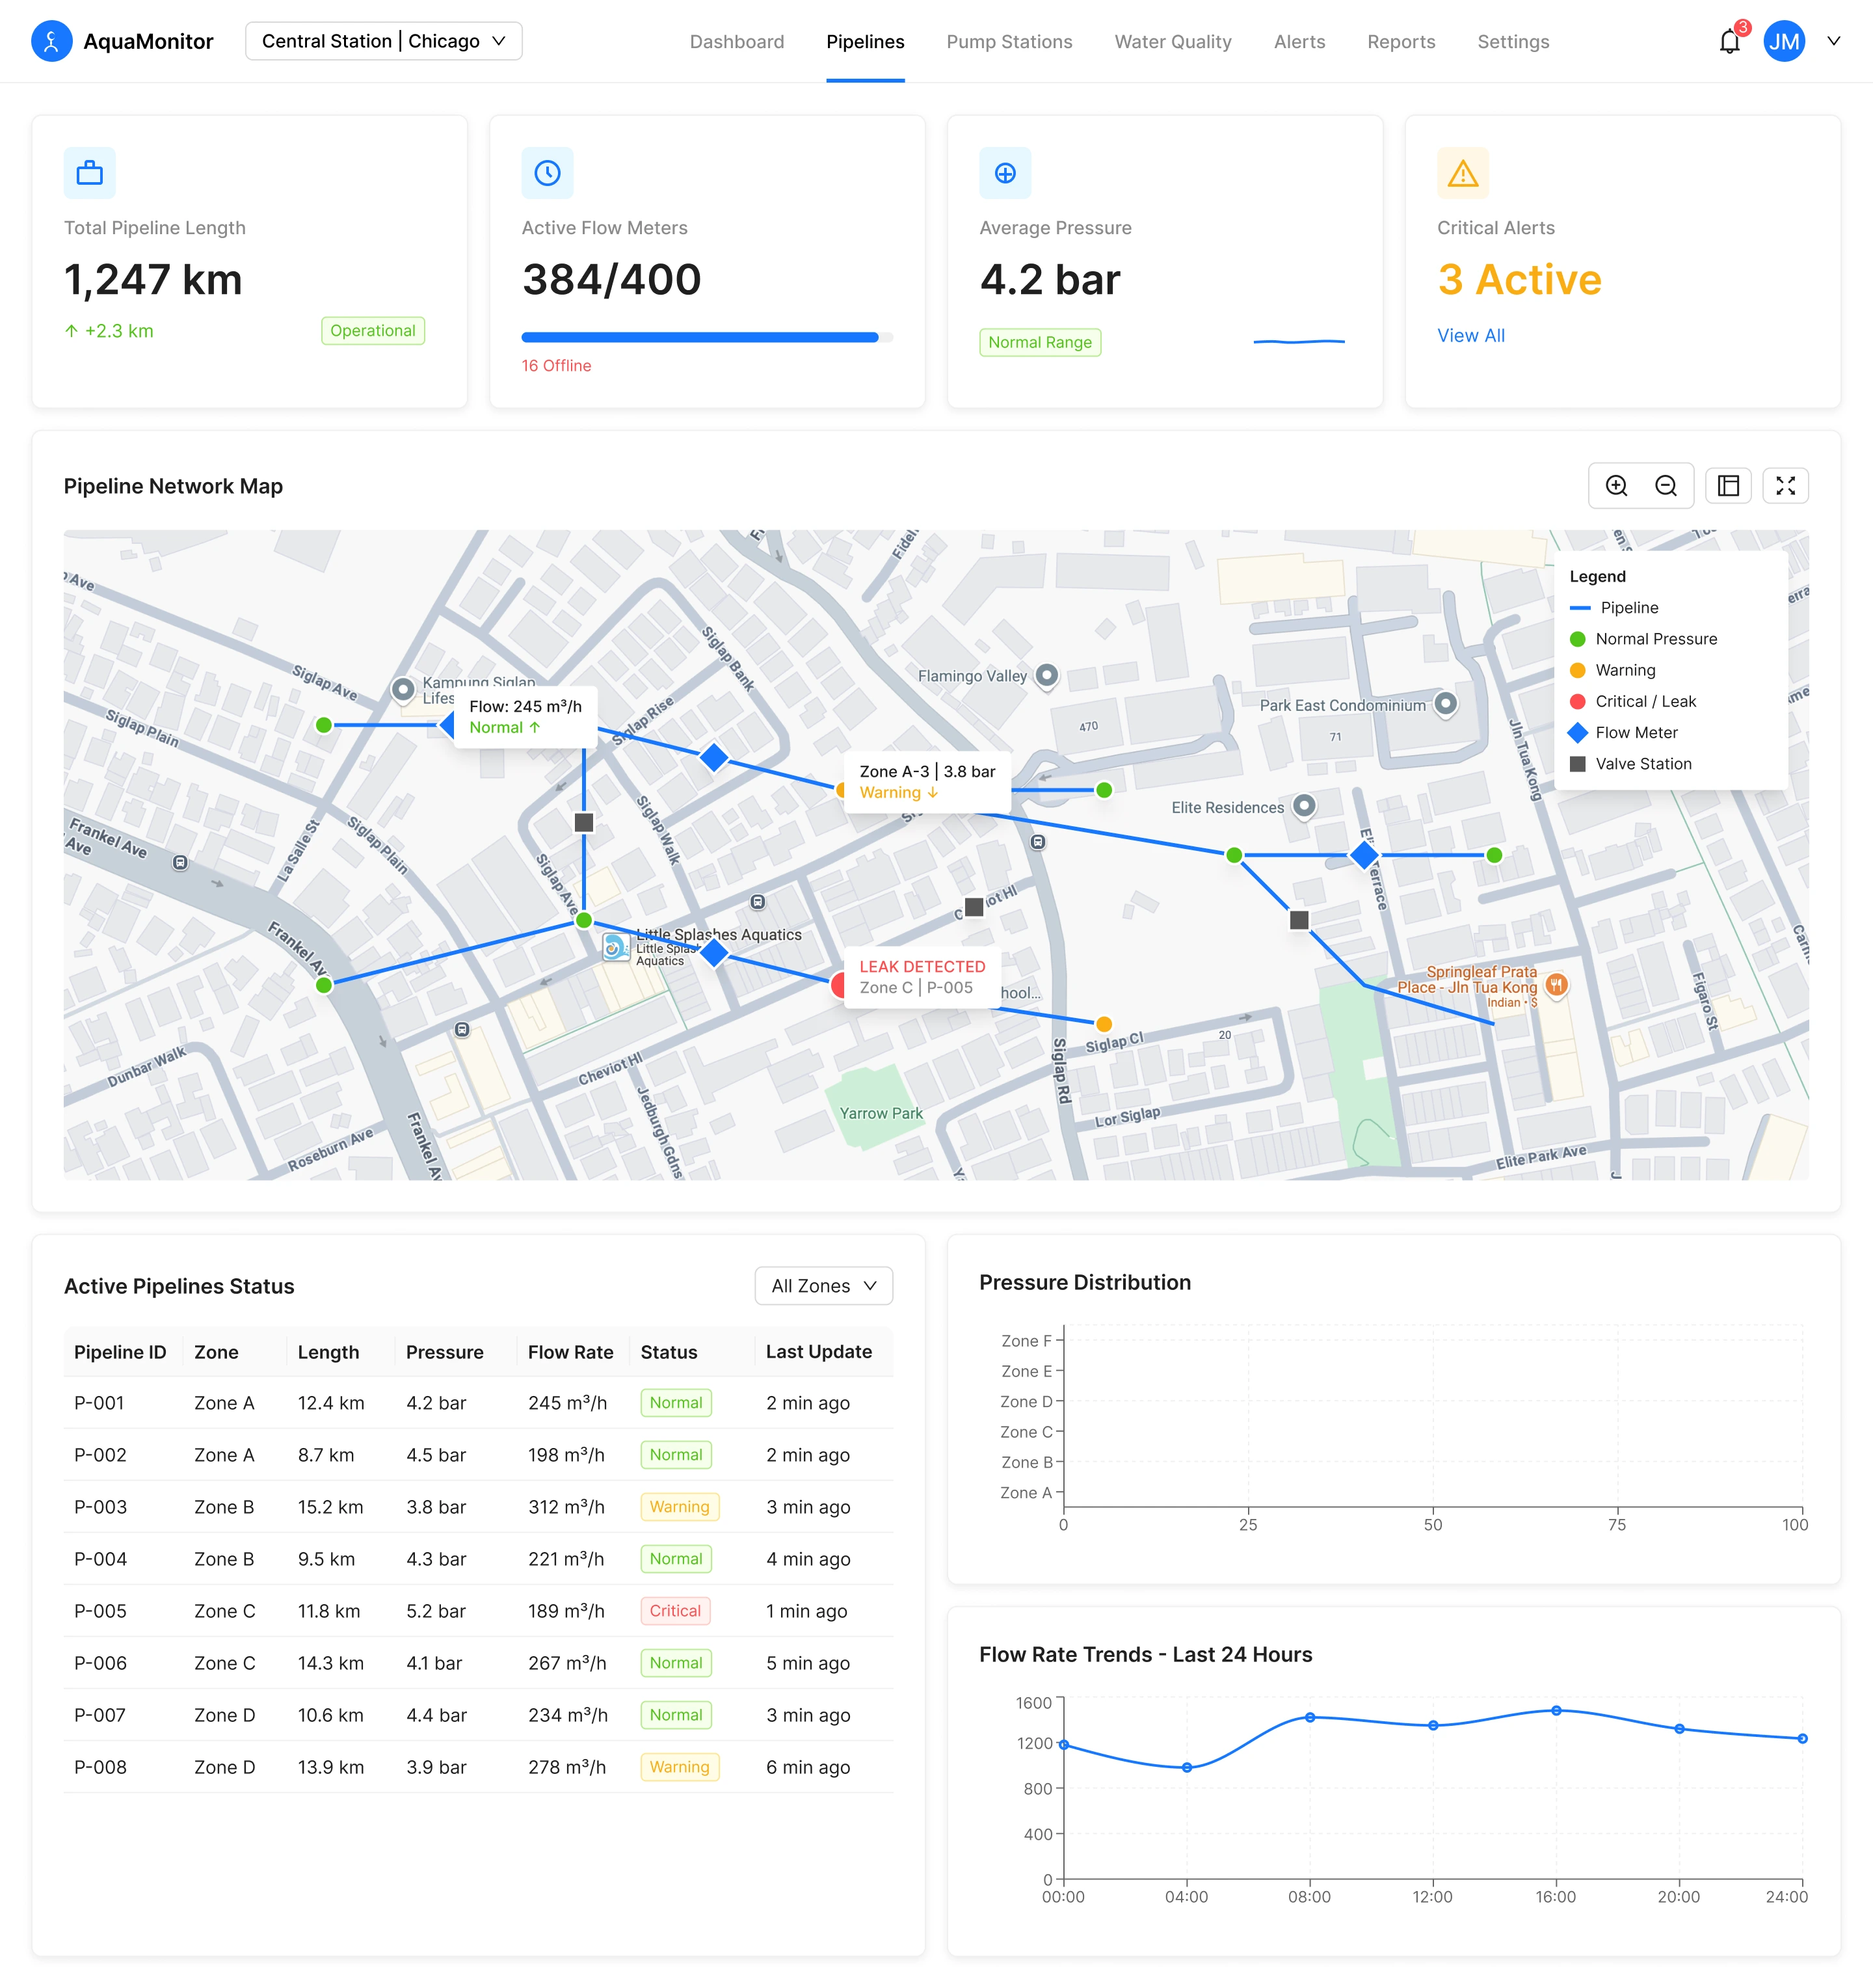
Task: Zoom in on the pipeline map
Action: [1616, 486]
